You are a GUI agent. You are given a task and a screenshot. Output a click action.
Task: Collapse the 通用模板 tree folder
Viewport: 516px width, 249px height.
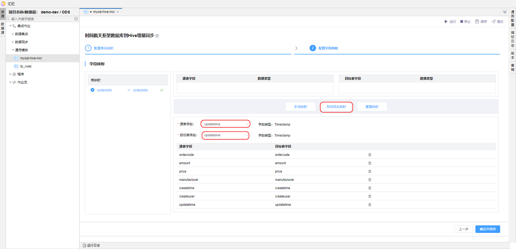(x=13, y=50)
